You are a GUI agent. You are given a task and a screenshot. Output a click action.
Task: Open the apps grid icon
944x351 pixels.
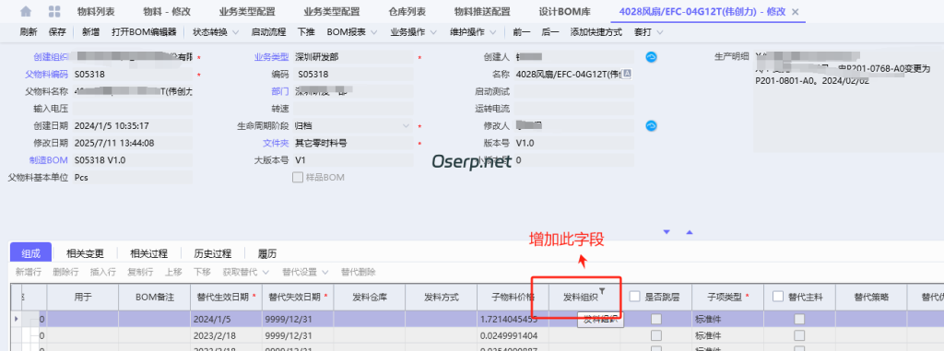click(54, 11)
